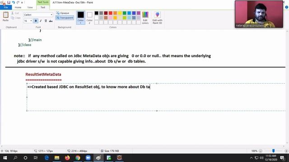Image resolution: width=289 pixels, height=162 pixels.
Task: Click the }//main code text
Action: [35, 40]
